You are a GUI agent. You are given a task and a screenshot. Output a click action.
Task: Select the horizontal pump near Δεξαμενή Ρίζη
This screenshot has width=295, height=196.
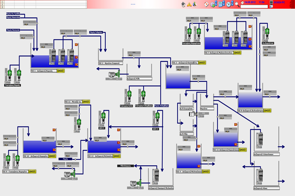[112, 74]
